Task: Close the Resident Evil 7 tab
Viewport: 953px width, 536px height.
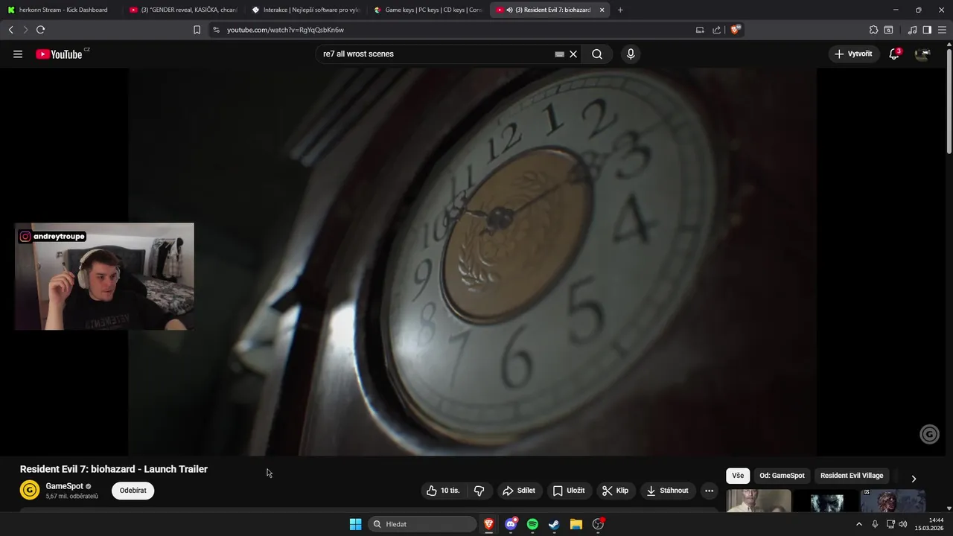Action: (602, 10)
